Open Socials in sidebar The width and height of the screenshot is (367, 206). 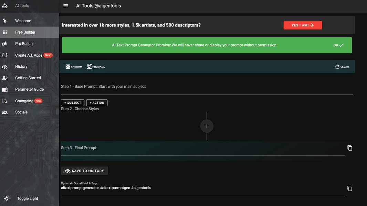coord(30,112)
